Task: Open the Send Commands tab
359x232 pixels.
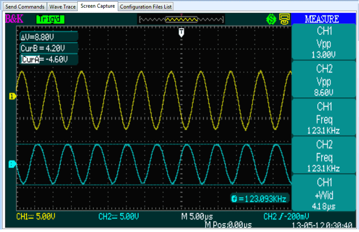Action: pyautogui.click(x=24, y=7)
